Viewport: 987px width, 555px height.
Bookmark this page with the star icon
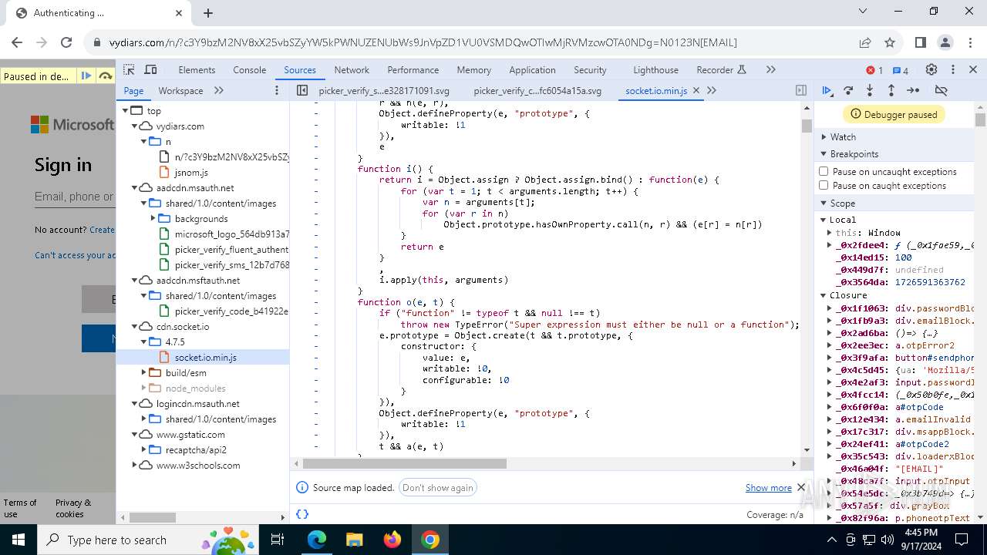point(890,42)
